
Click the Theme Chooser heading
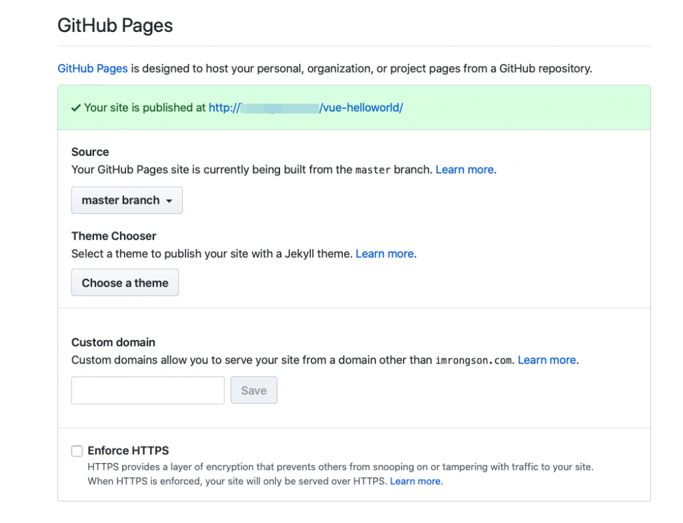pos(113,236)
